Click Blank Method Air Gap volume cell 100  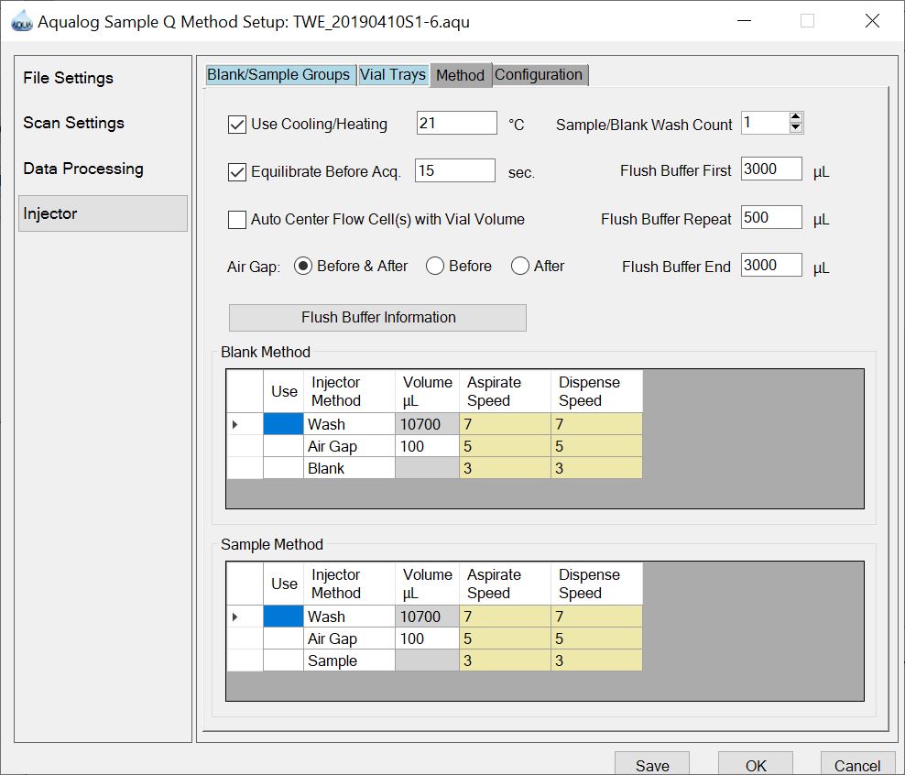click(x=427, y=446)
